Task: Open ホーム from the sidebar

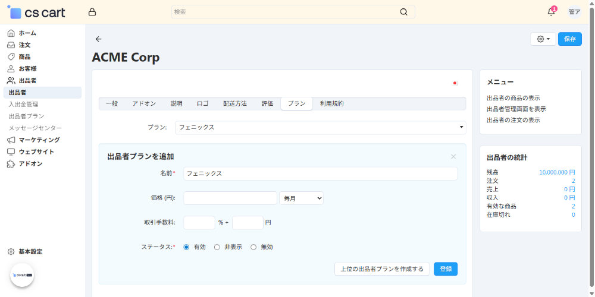Action: pos(27,33)
